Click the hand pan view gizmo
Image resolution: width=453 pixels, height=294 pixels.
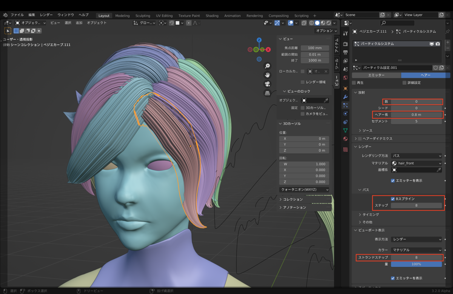tap(267, 75)
